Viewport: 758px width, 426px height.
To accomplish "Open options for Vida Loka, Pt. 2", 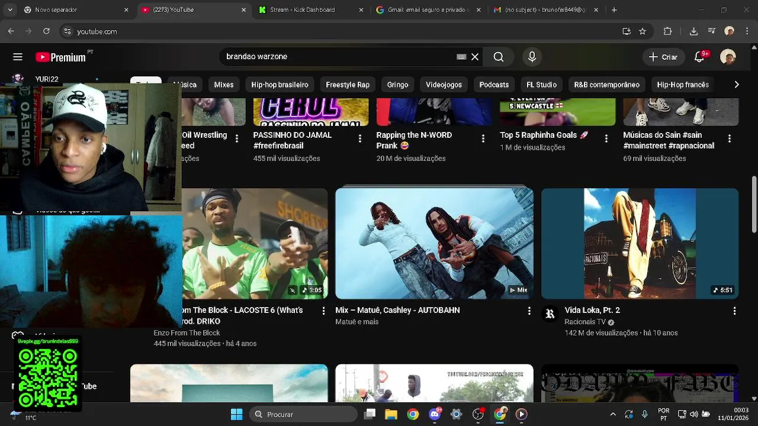I will pos(734,311).
